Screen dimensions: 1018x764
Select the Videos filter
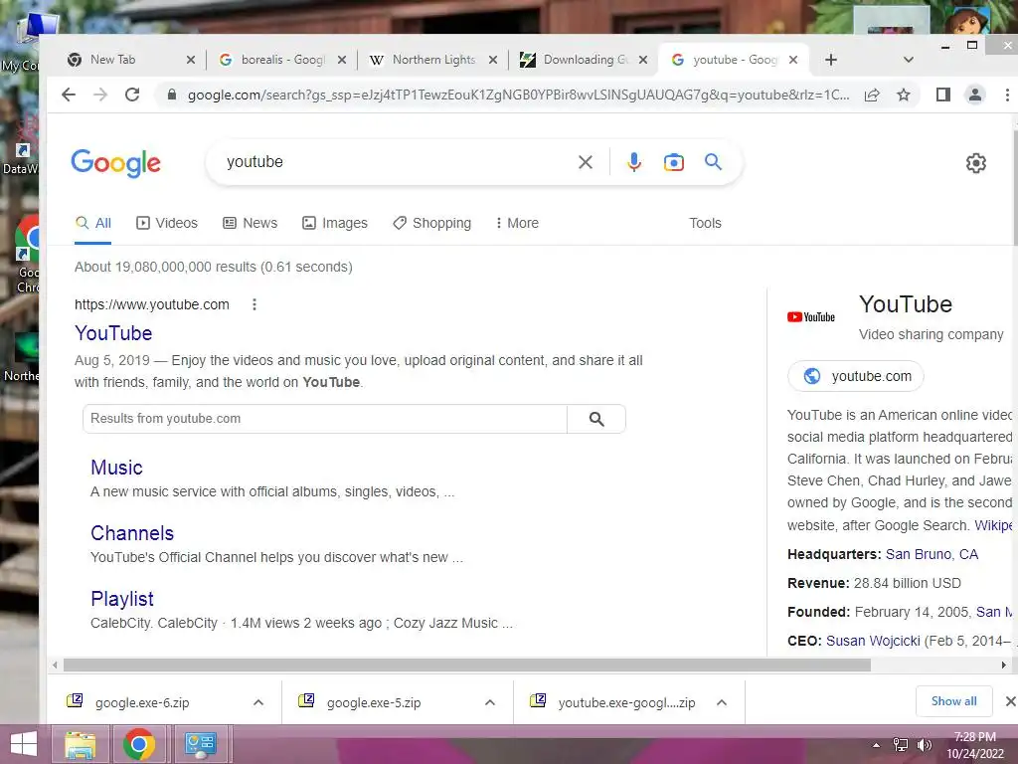[167, 223]
